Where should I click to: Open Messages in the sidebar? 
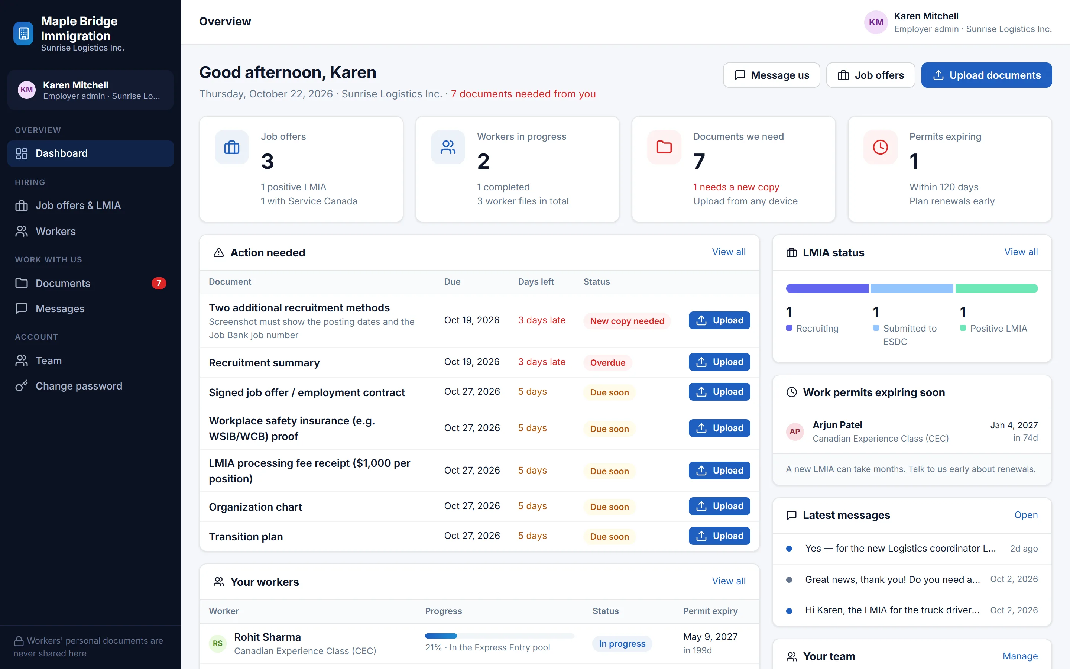[90, 308]
